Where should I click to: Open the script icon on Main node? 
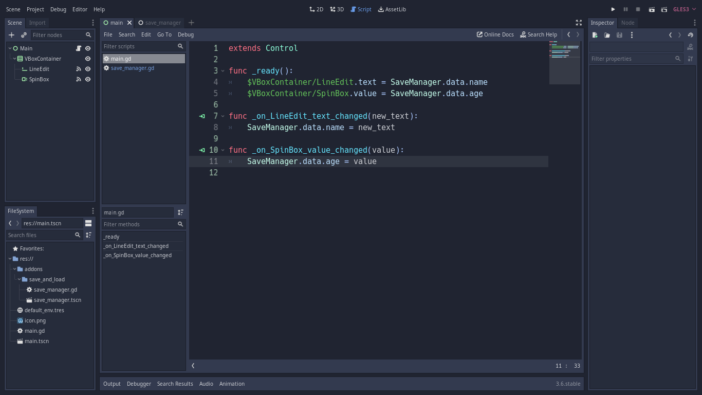point(79,48)
